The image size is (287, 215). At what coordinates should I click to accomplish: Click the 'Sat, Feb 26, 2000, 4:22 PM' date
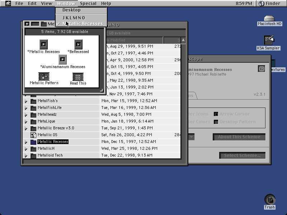point(127,135)
